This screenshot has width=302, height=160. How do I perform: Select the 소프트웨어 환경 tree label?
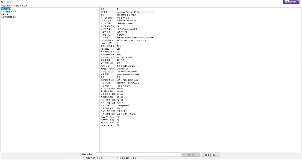coord(9,17)
